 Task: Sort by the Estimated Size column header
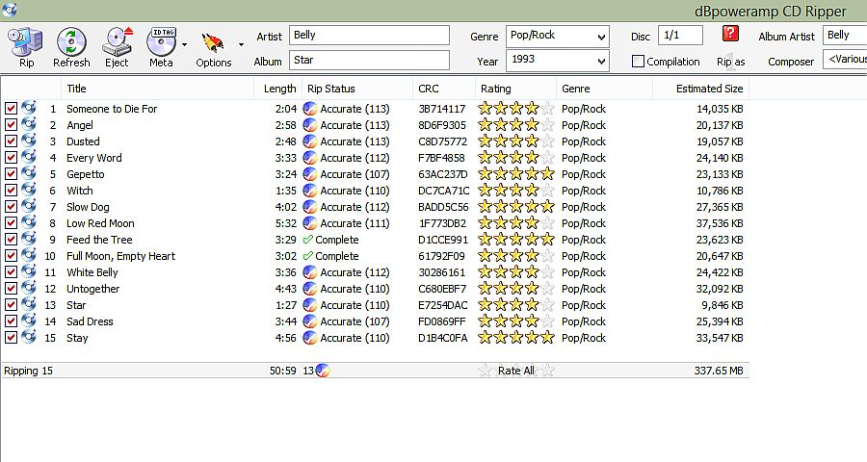(701, 89)
